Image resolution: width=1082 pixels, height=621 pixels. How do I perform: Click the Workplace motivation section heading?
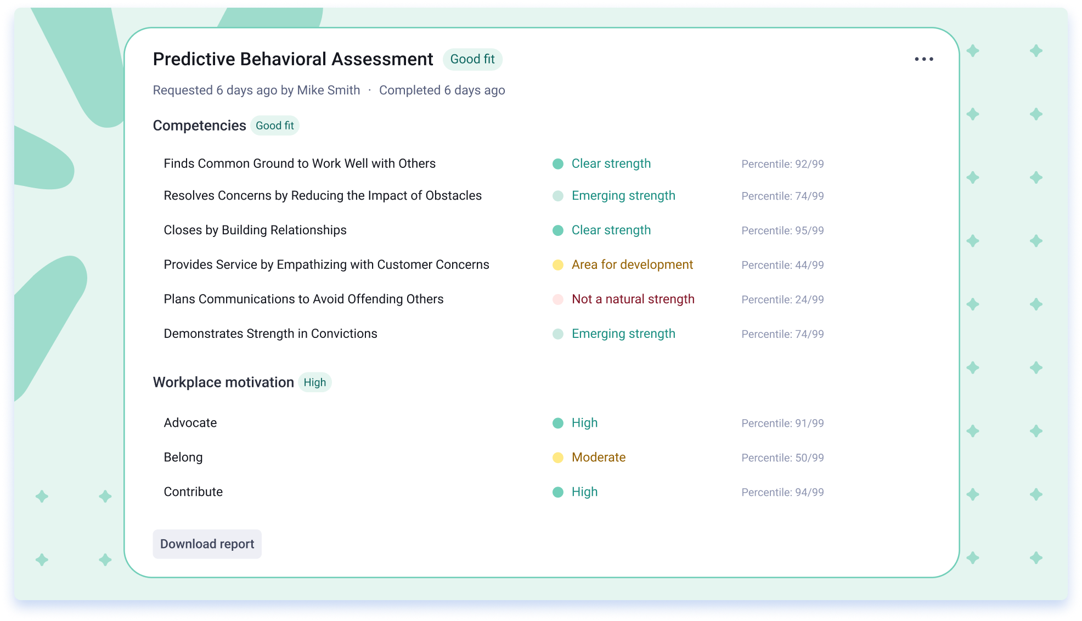223,382
